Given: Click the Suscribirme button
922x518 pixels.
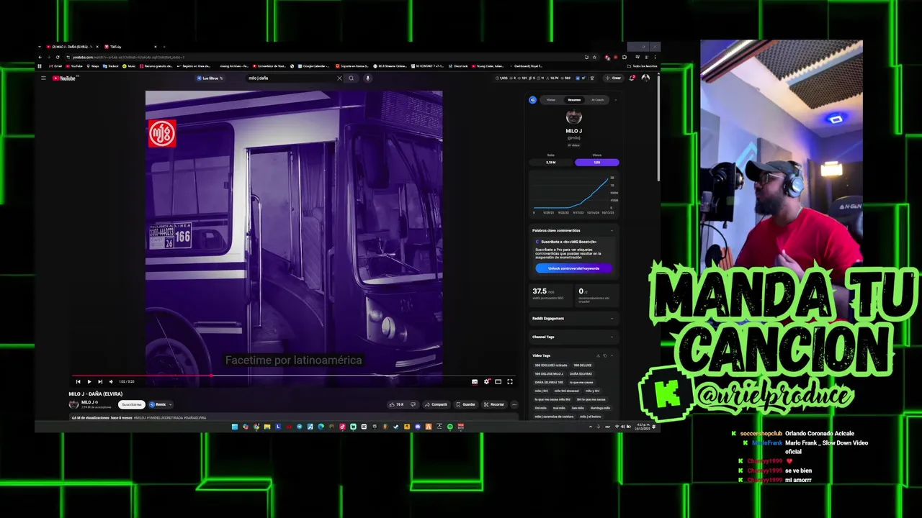Looking at the screenshot, I should point(132,404).
